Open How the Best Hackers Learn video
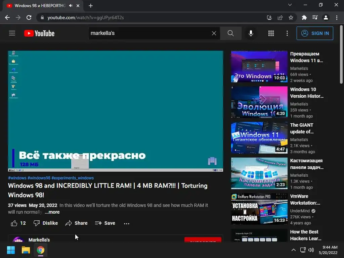Screen dimensions: 344x258 pyautogui.click(x=306, y=235)
